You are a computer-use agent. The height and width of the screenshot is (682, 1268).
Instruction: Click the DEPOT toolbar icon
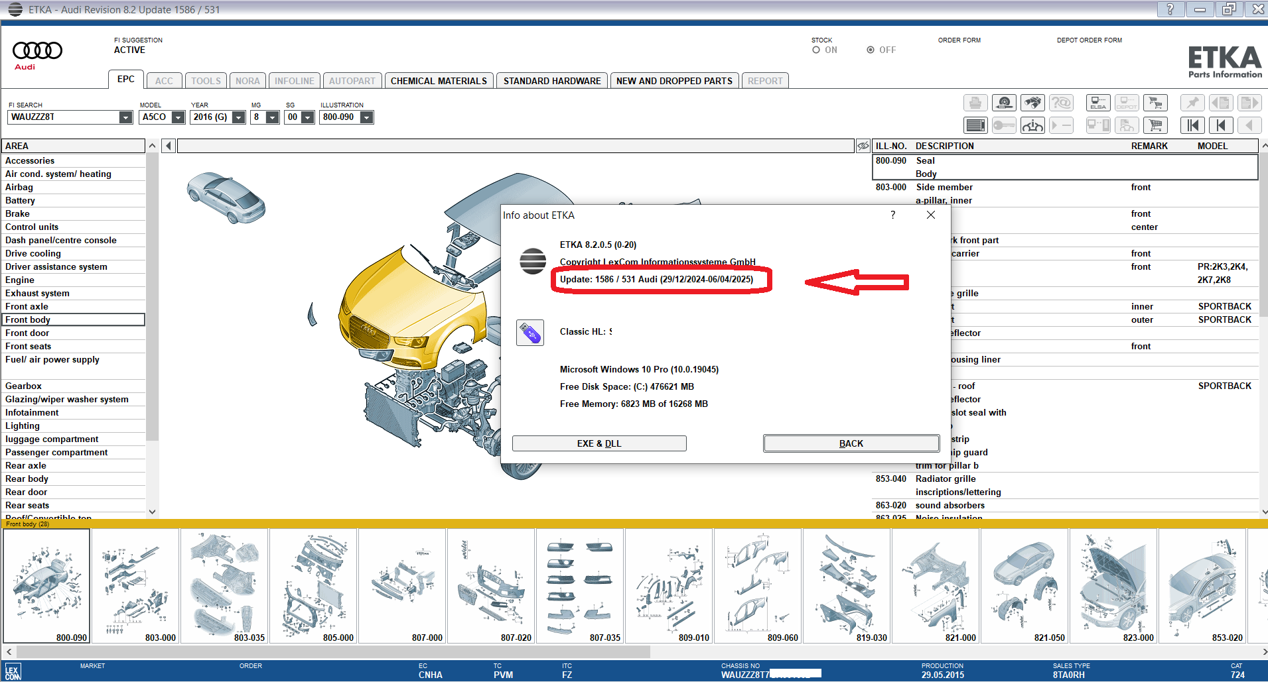pos(1127,103)
